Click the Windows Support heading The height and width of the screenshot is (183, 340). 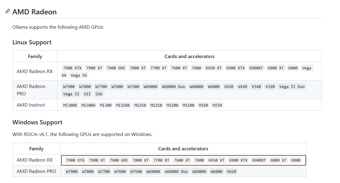(37, 123)
